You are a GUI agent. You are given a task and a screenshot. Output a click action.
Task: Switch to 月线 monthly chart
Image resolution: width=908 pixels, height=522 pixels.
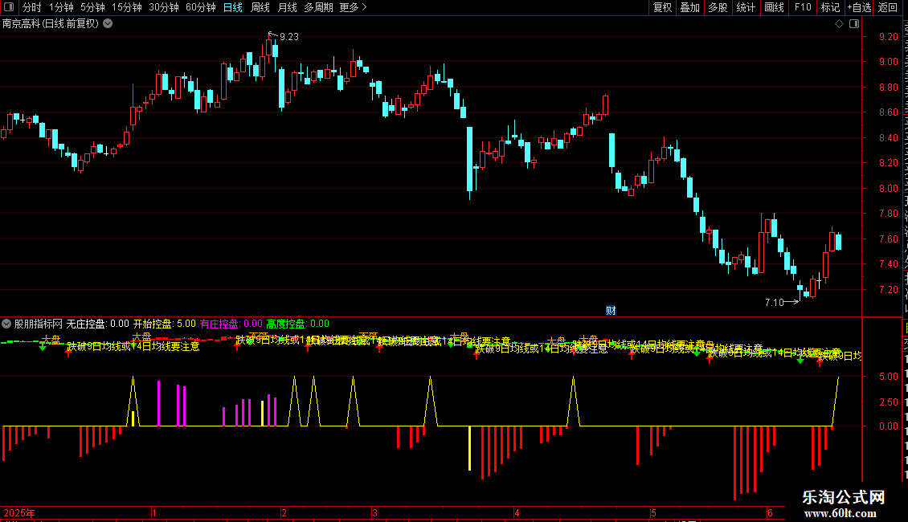pyautogui.click(x=287, y=7)
